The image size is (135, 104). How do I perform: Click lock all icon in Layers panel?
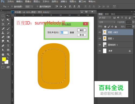point(116,27)
